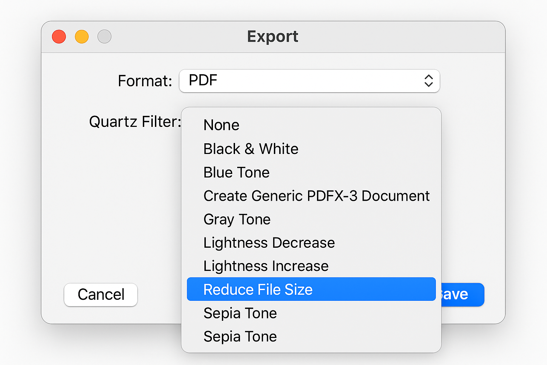Select "Lightness Increase" in the filter menu
Screen dimensions: 547x365
(x=266, y=266)
